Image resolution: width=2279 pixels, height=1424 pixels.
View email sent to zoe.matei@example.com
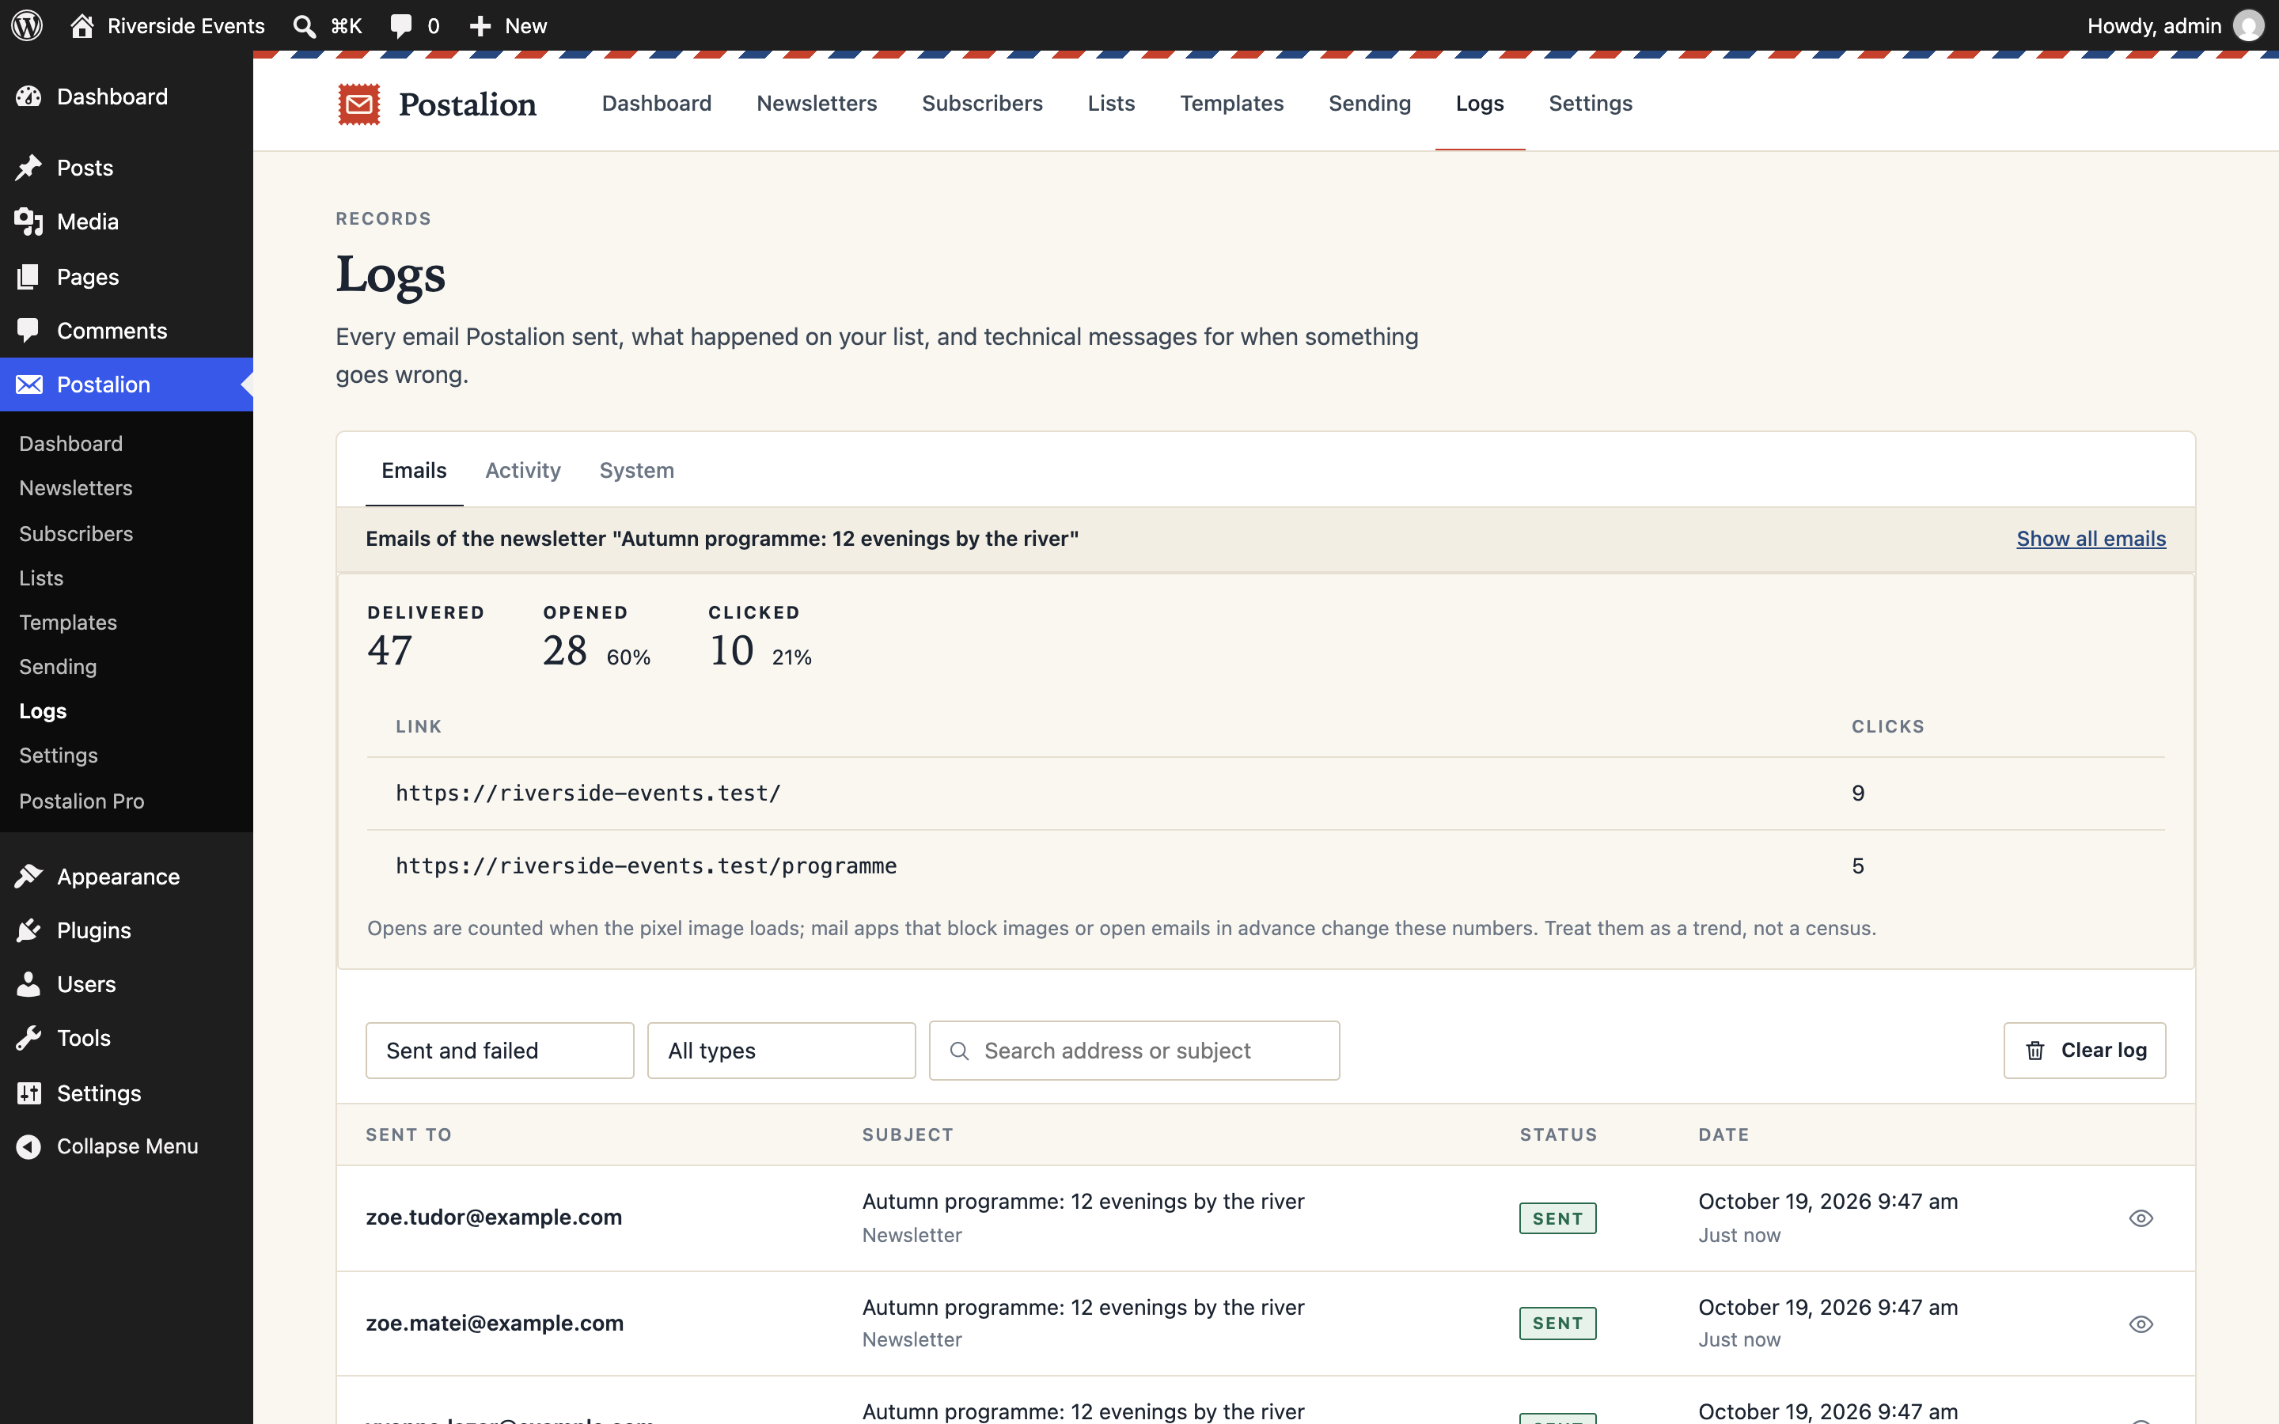(x=2141, y=1324)
